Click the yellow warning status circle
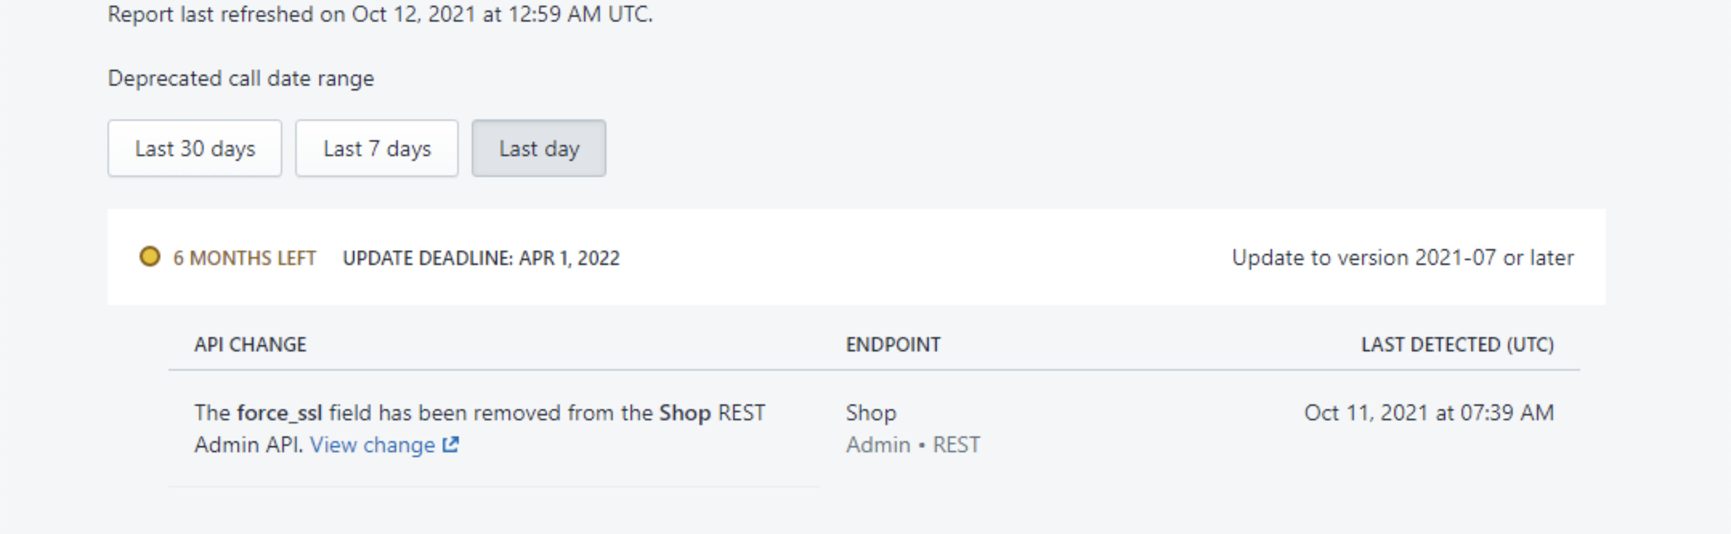The image size is (1731, 534). point(150,256)
